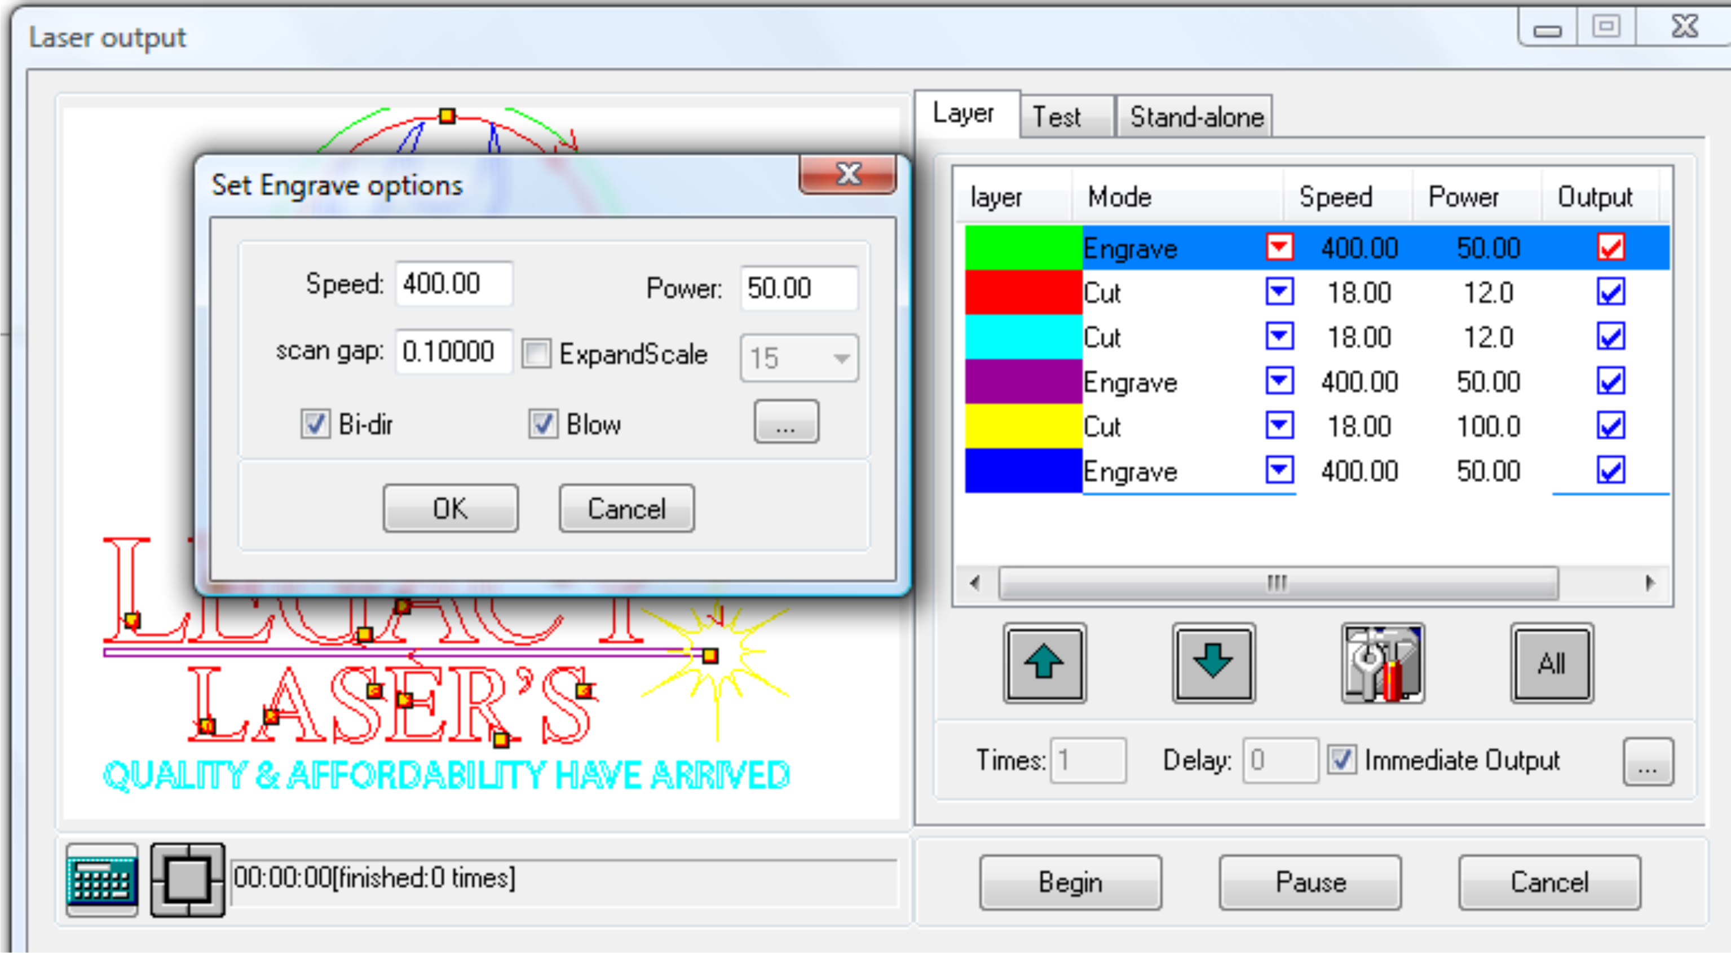Image resolution: width=1731 pixels, height=953 pixels.
Task: Toggle the Blow checkbox
Action: (x=543, y=424)
